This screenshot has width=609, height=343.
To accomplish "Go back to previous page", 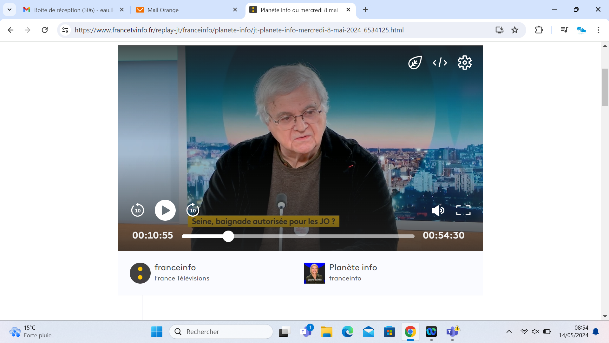I will pyautogui.click(x=10, y=30).
